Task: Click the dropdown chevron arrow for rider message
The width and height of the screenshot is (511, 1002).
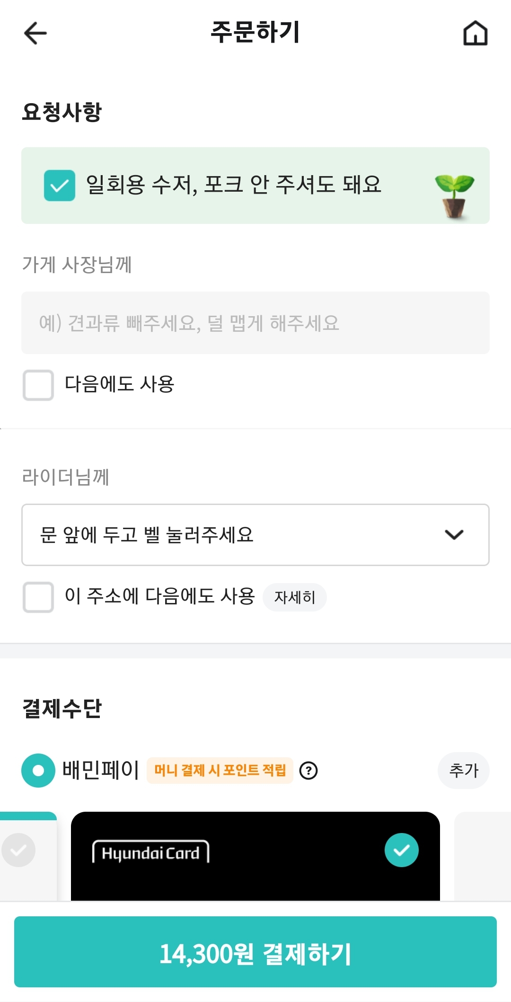Action: pos(454,535)
